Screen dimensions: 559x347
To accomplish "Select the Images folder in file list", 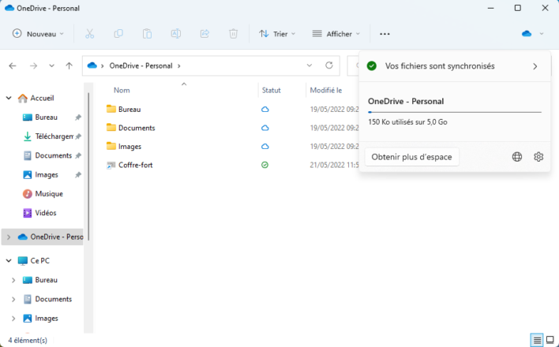I will [x=129, y=147].
